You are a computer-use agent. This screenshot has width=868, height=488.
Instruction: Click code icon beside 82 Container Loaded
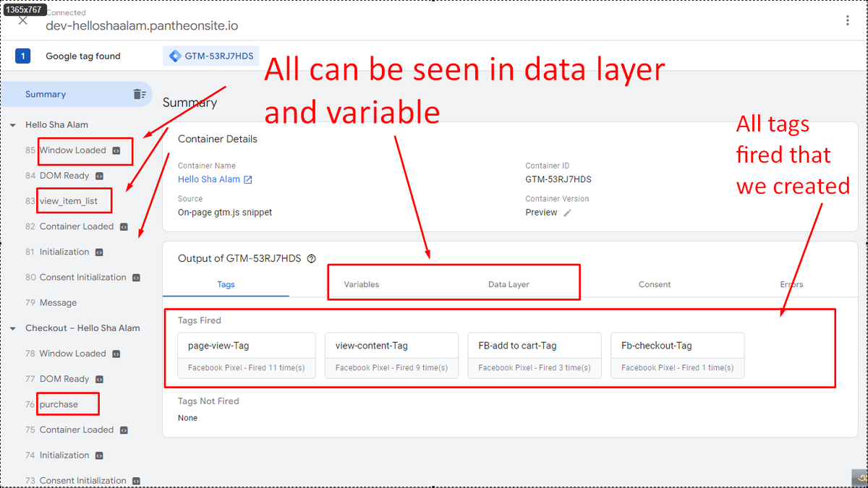point(124,226)
